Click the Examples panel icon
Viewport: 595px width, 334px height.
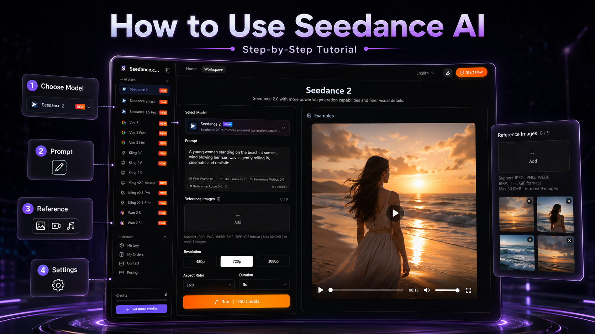309,116
